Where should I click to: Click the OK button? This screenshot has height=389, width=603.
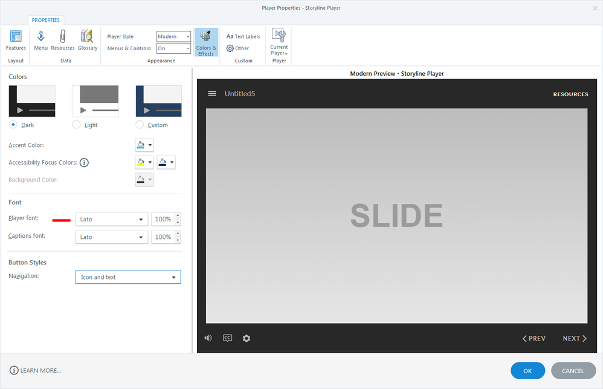point(527,371)
